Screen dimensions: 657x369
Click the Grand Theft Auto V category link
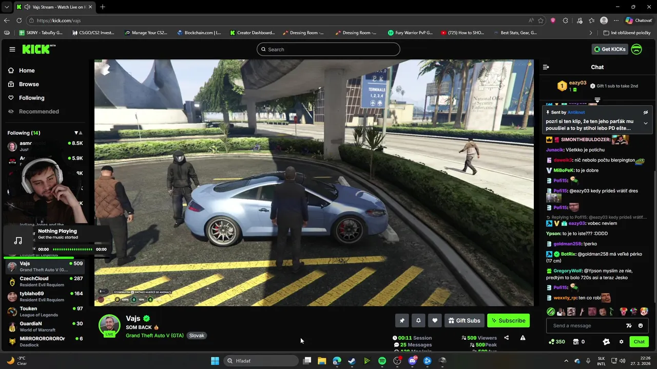click(154, 335)
